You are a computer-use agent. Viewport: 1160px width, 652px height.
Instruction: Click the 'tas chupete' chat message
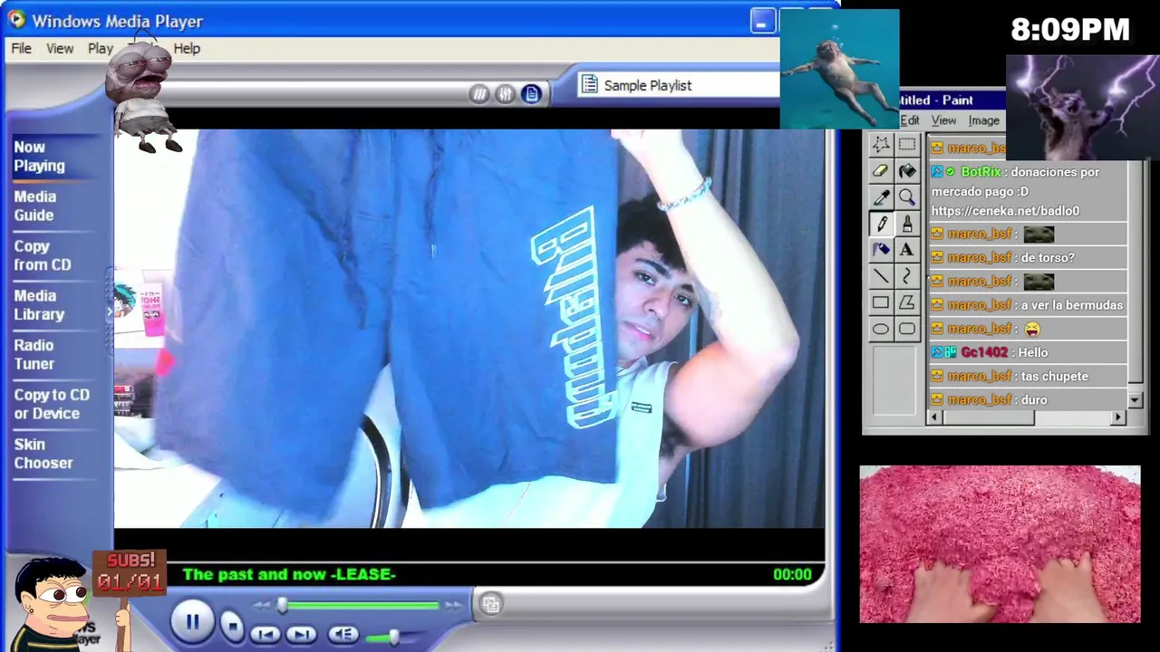click(x=1054, y=376)
